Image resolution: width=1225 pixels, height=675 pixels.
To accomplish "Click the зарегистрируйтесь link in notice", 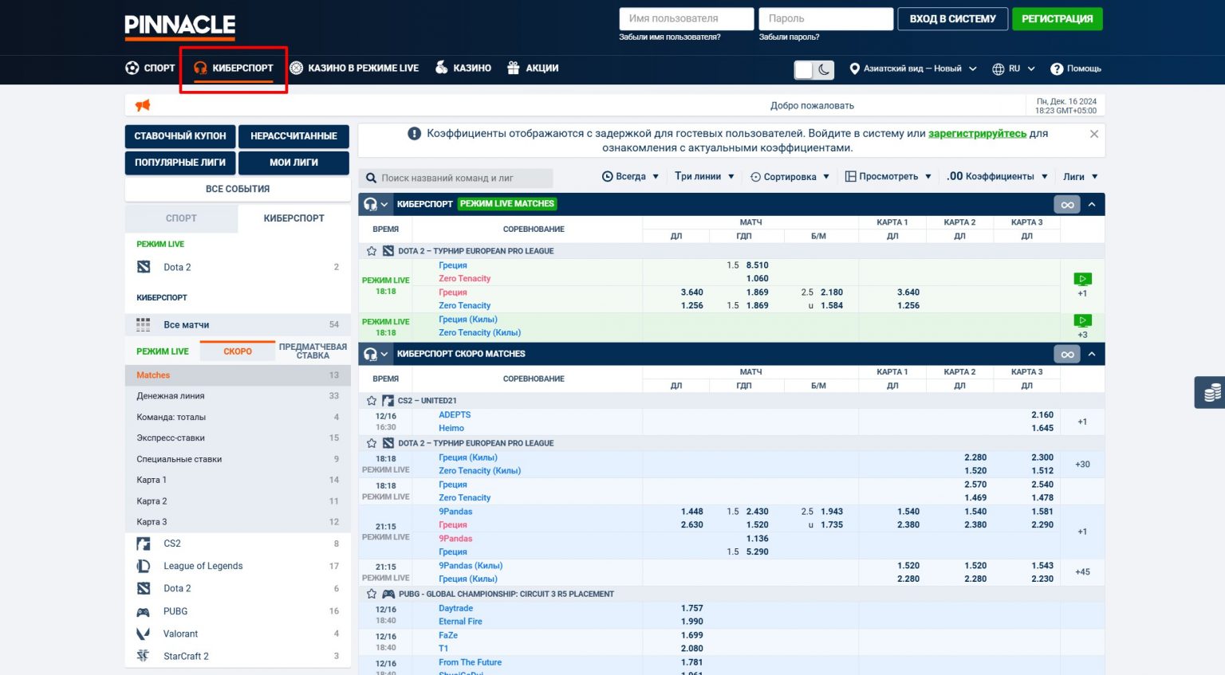I will (x=977, y=134).
